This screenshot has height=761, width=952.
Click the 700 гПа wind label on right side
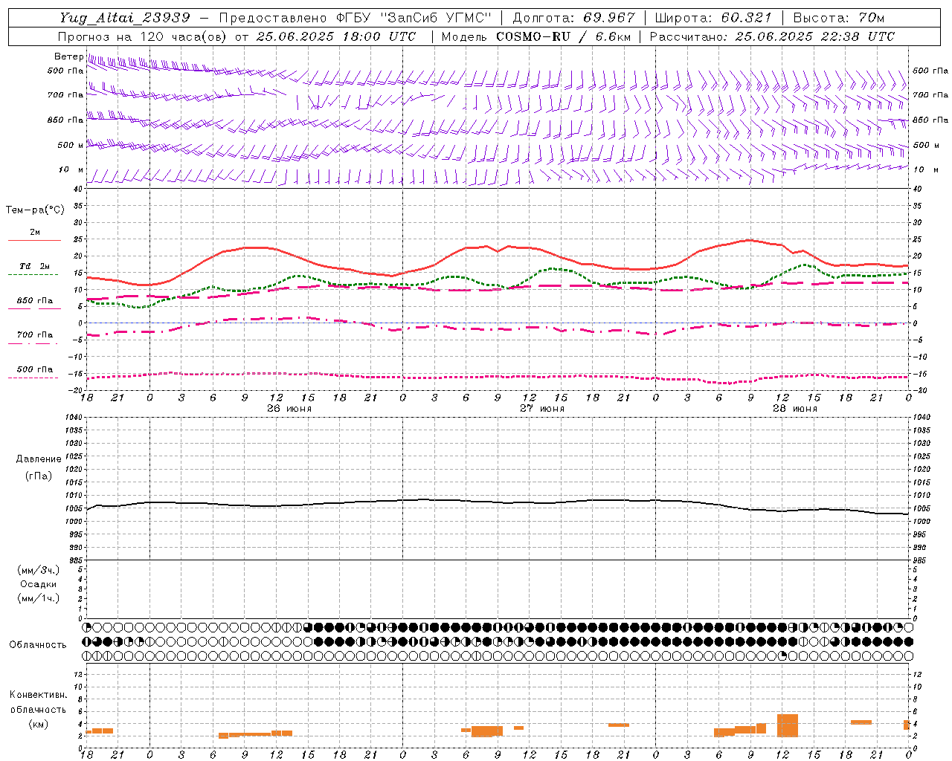tap(930, 95)
